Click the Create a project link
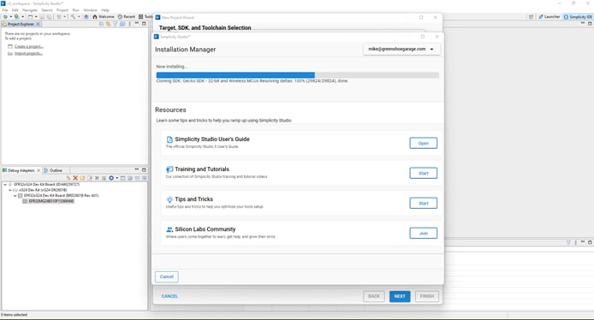The height and width of the screenshot is (320, 594). 28,46
